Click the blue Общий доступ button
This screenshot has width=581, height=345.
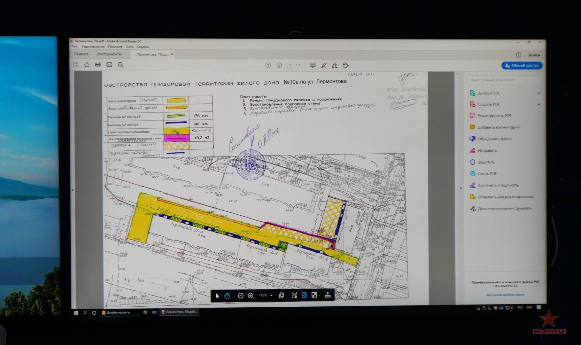point(522,65)
